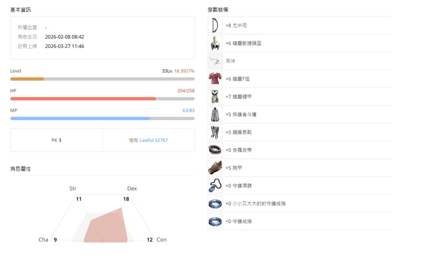Click the empty 盾牌 shield slot icon
The image size is (424, 259).
215,61
